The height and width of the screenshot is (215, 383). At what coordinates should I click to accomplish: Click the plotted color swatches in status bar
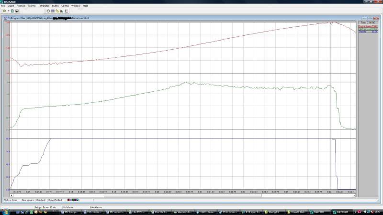coord(72,200)
